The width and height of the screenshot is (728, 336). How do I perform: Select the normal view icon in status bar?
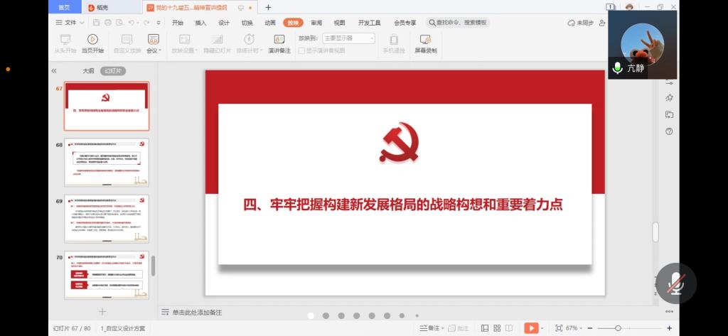tap(484, 328)
